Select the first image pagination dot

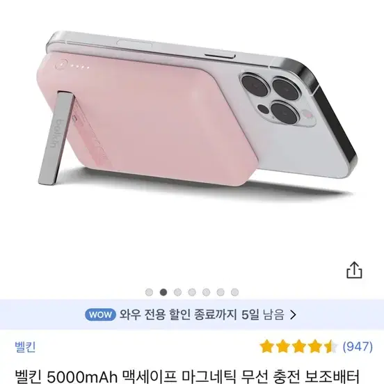149,292
